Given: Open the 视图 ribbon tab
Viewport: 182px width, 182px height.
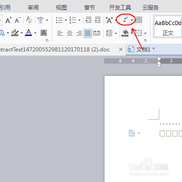Looking at the screenshot, I should (61, 7).
